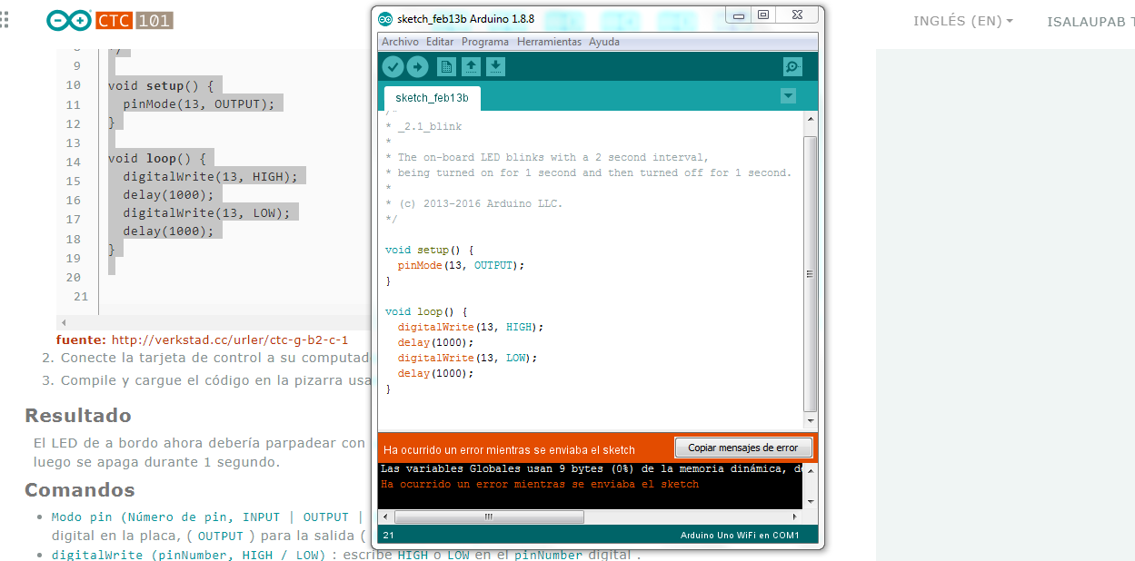
Task: Click the Upload arrow icon in Arduino toolbar
Action: pos(417,66)
